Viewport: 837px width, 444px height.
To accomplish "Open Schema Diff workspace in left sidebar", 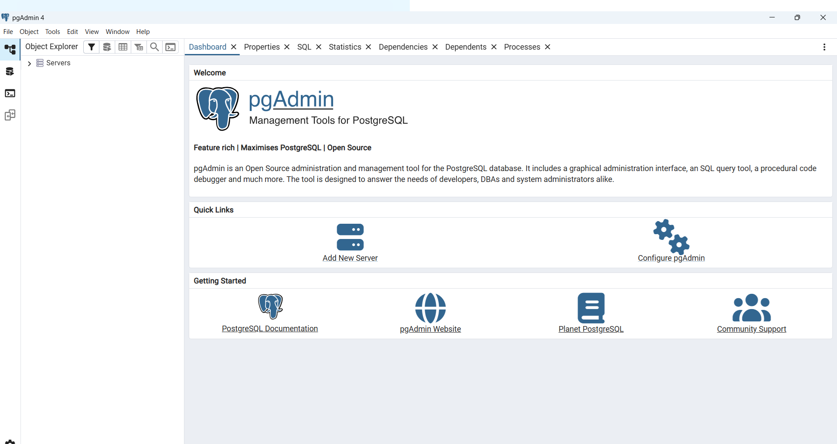I will tap(10, 115).
